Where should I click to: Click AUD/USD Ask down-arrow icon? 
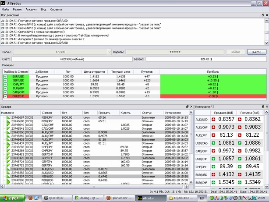pyautogui.click(x=240, y=119)
